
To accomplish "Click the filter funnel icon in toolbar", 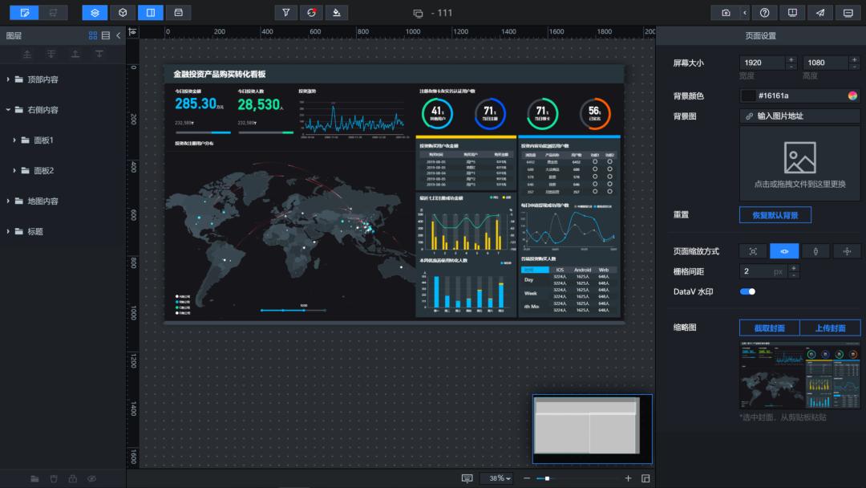I will [x=286, y=13].
